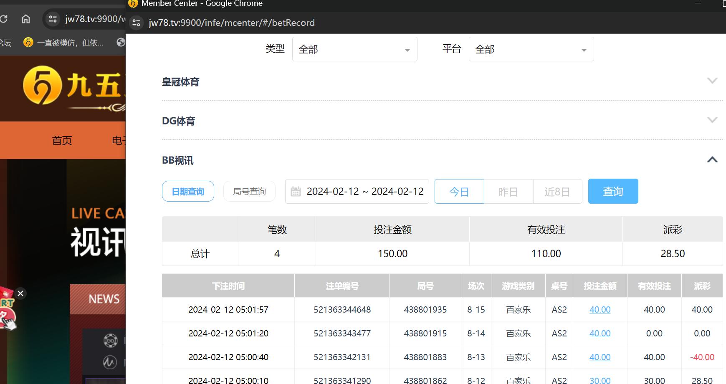Select the 日期查询 tab
The width and height of the screenshot is (726, 384).
(x=188, y=191)
